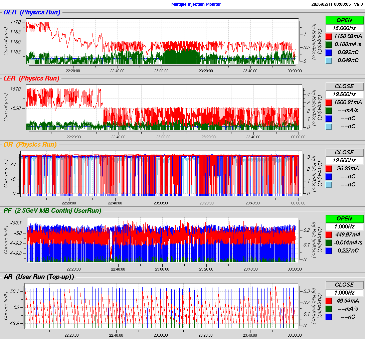365x339 pixels.
Task: Click the version label v6.0
Action: click(358, 4)
